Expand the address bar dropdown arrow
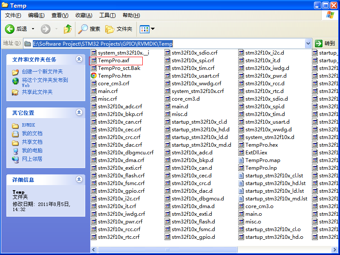Viewport: 340px width, 255px height. (308, 43)
